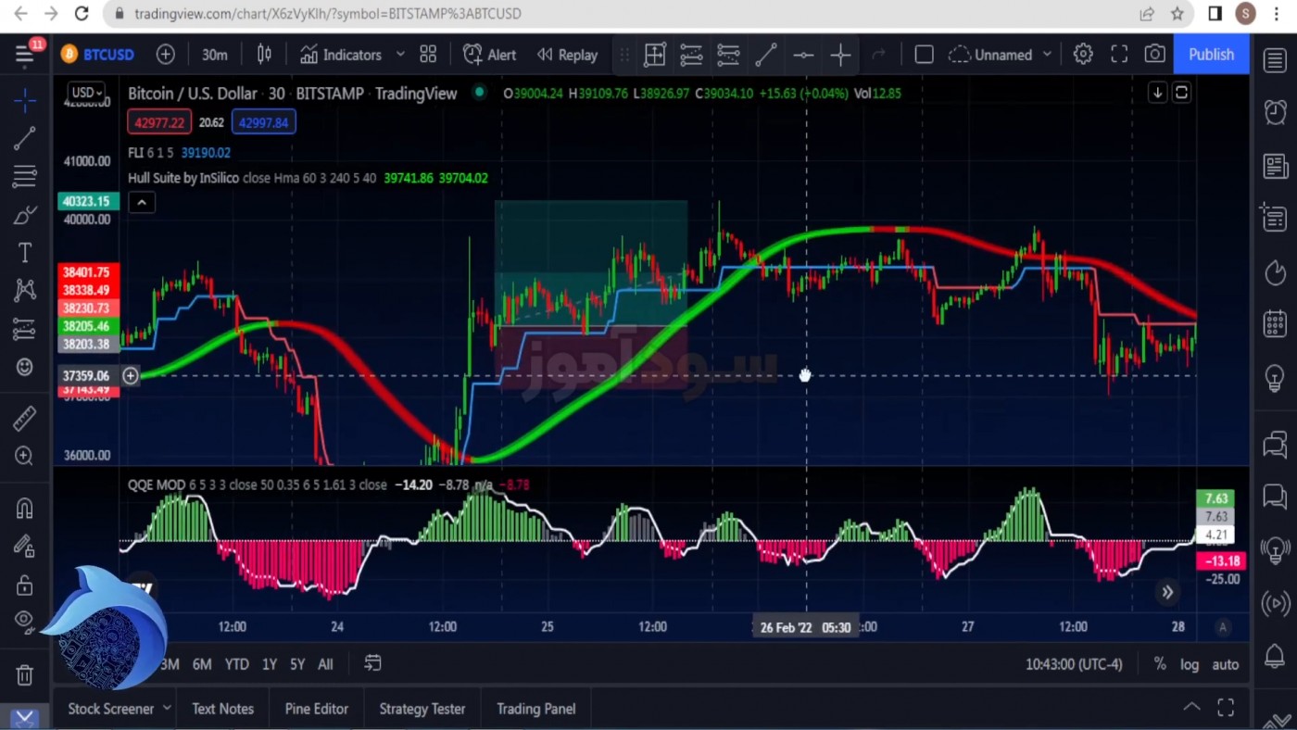The height and width of the screenshot is (730, 1297).
Task: Toggle fullscreen mode icon
Action: [x=1119, y=55]
